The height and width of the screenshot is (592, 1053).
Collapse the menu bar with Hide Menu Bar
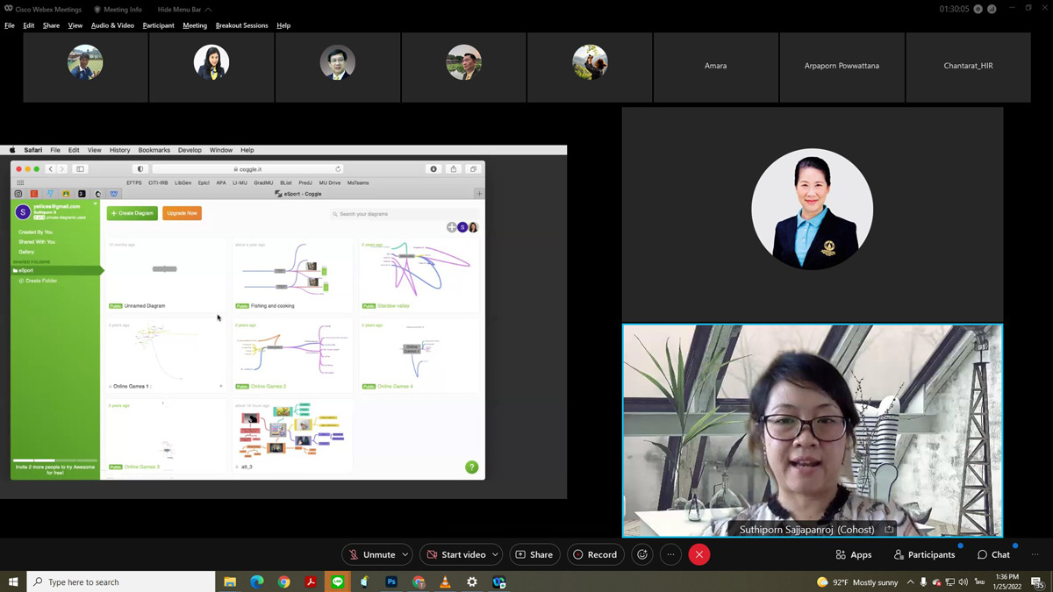(x=183, y=10)
